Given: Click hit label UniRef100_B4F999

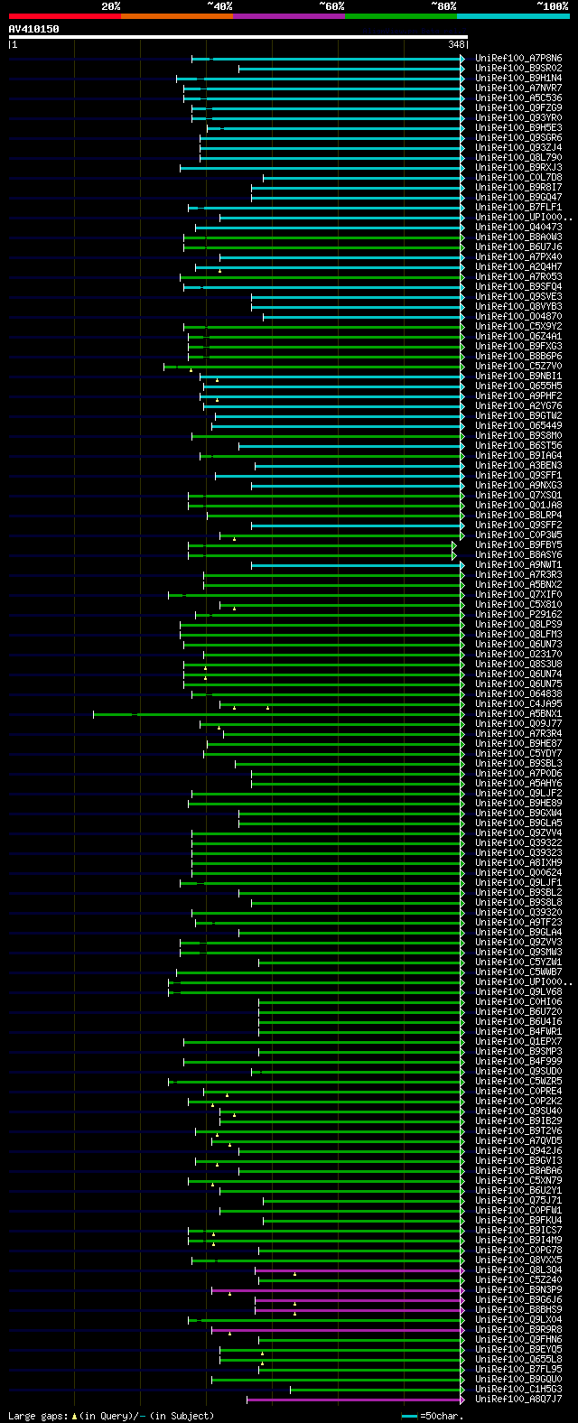Looking at the screenshot, I should tap(518, 1062).
